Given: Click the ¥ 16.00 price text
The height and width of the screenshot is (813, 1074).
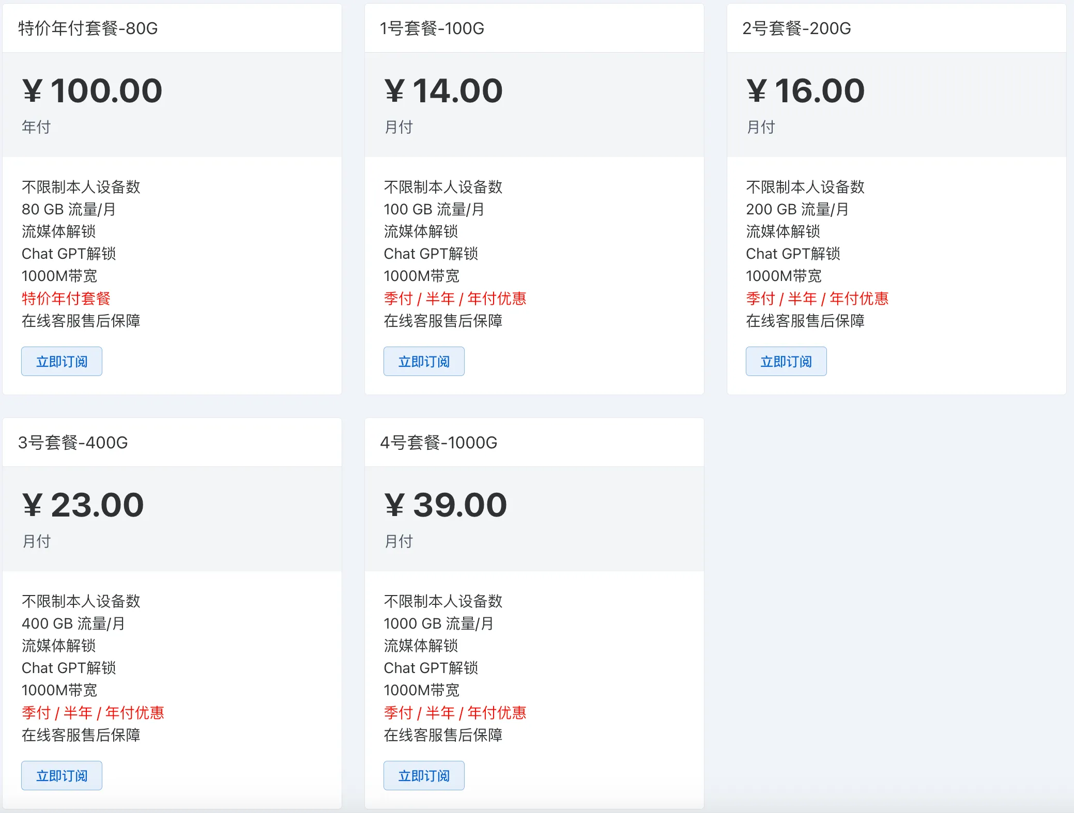Looking at the screenshot, I should point(805,91).
